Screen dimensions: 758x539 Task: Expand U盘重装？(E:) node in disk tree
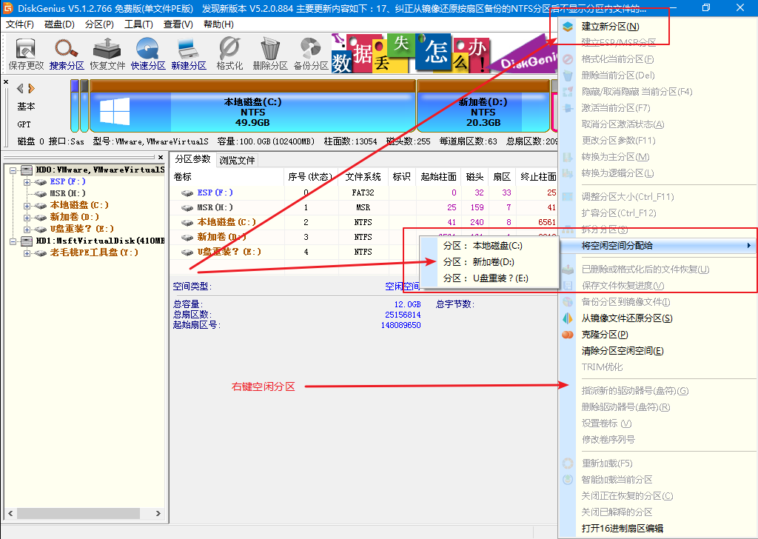point(27,230)
